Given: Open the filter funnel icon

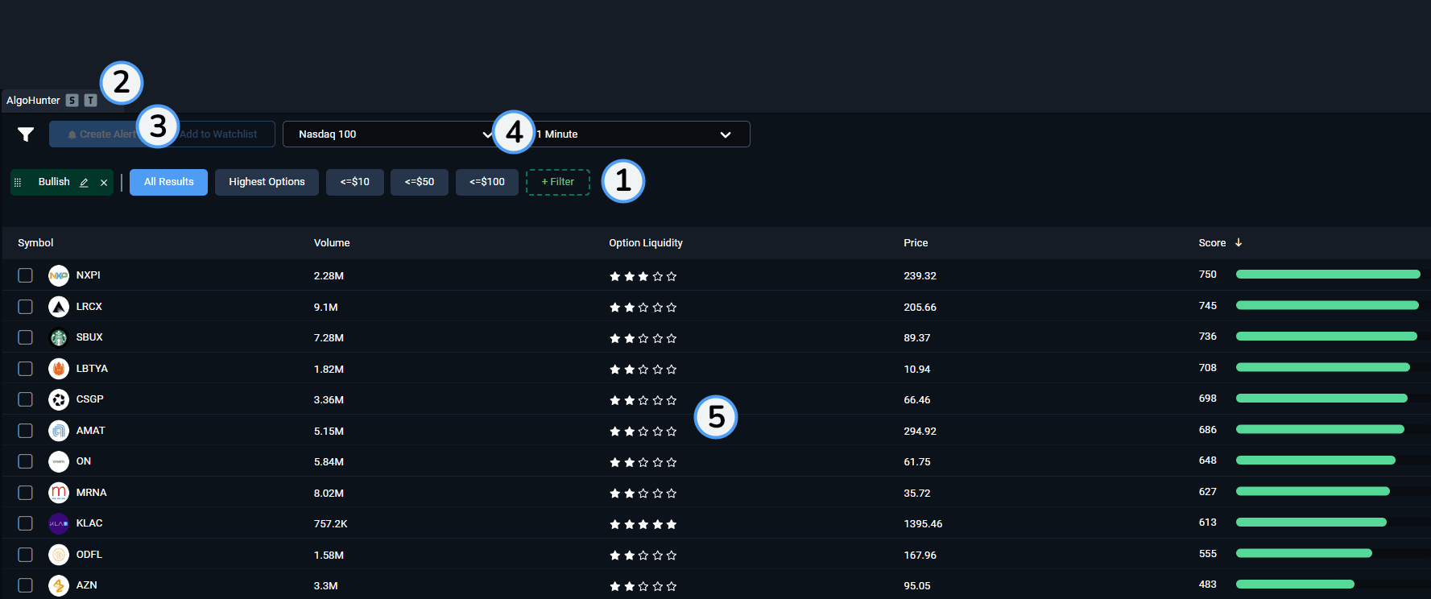Looking at the screenshot, I should 26,134.
